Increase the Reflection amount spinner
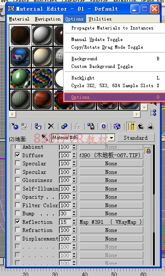The width and height of the screenshot is (165, 276). pyautogui.click(x=74, y=220)
